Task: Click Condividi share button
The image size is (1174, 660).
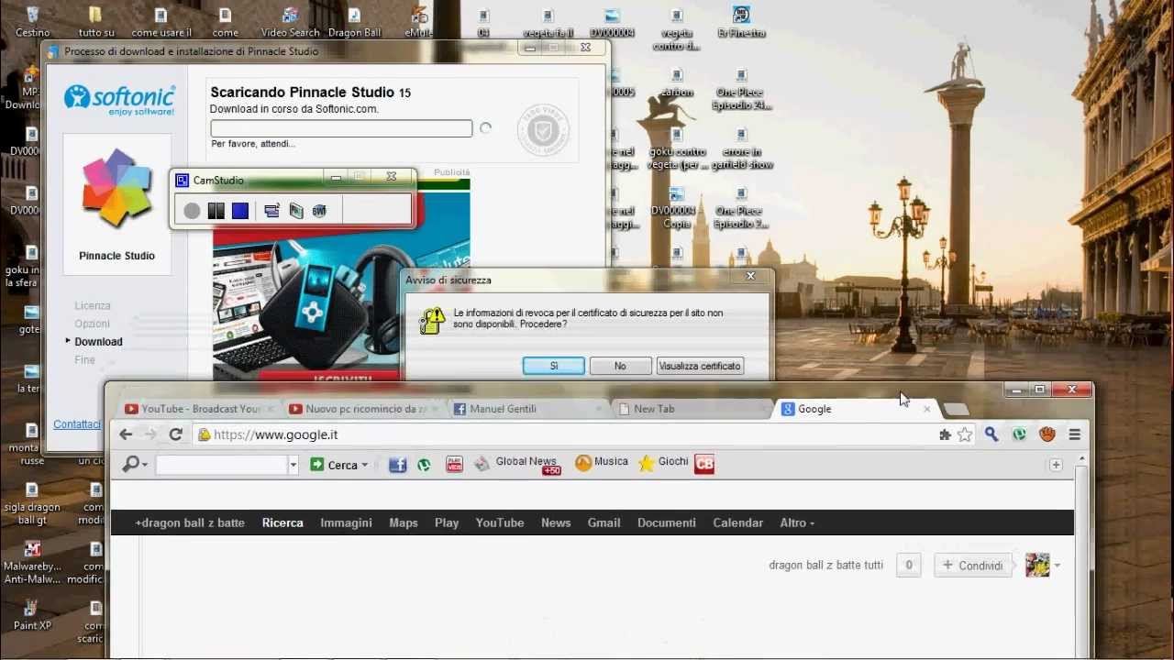Action: click(x=972, y=566)
